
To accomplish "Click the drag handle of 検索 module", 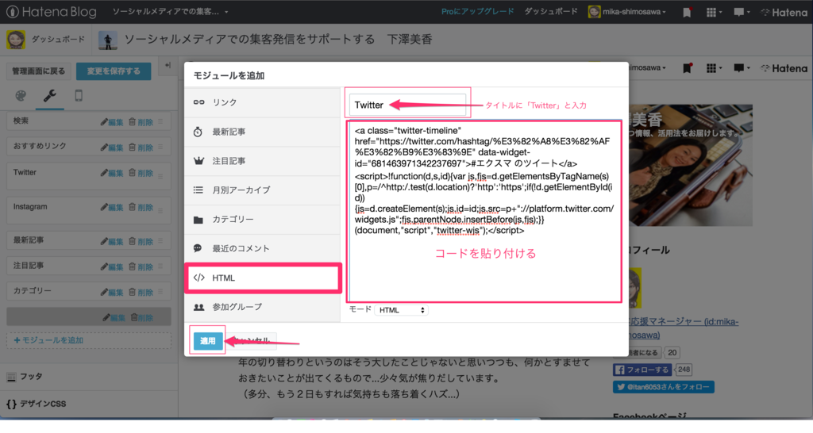I will click(x=160, y=121).
